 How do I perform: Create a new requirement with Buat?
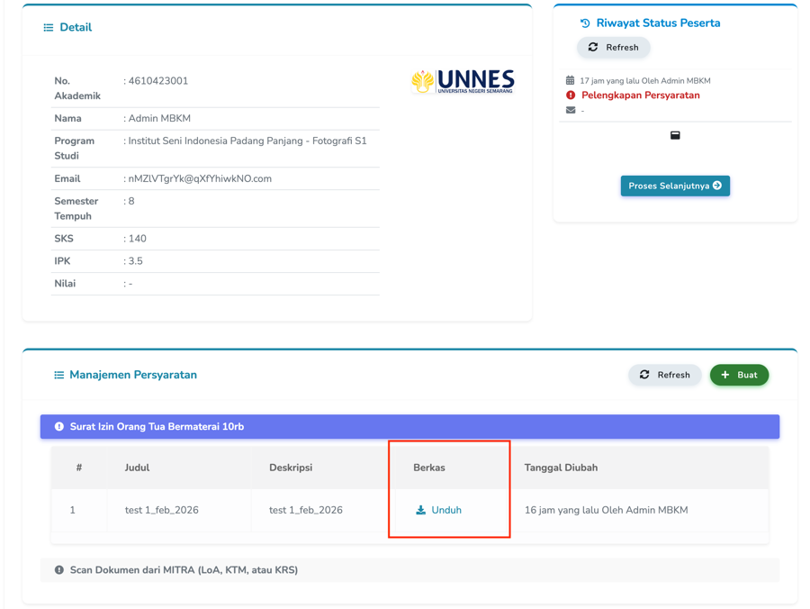(x=739, y=375)
